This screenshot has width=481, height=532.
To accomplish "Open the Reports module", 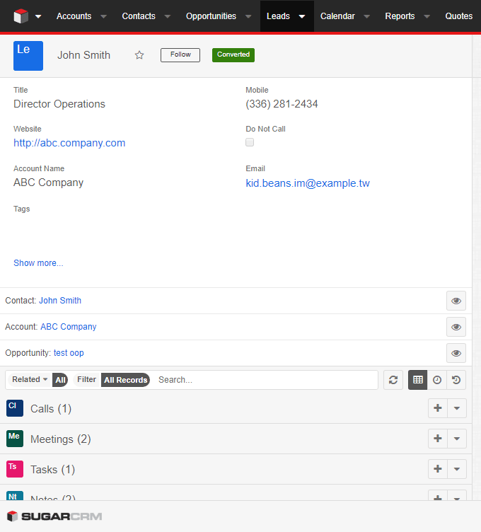I will click(x=400, y=16).
